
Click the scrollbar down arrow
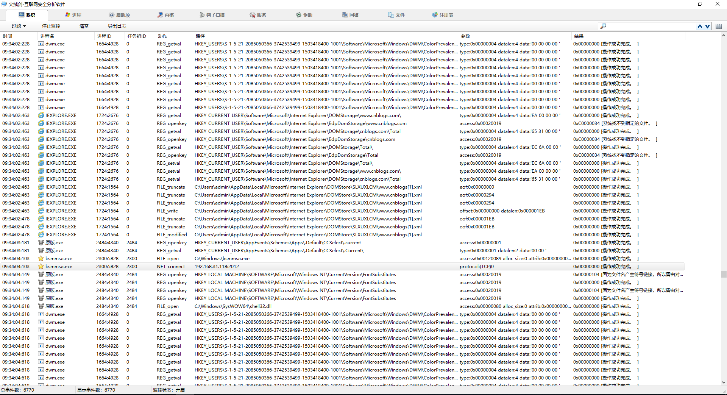point(724,383)
